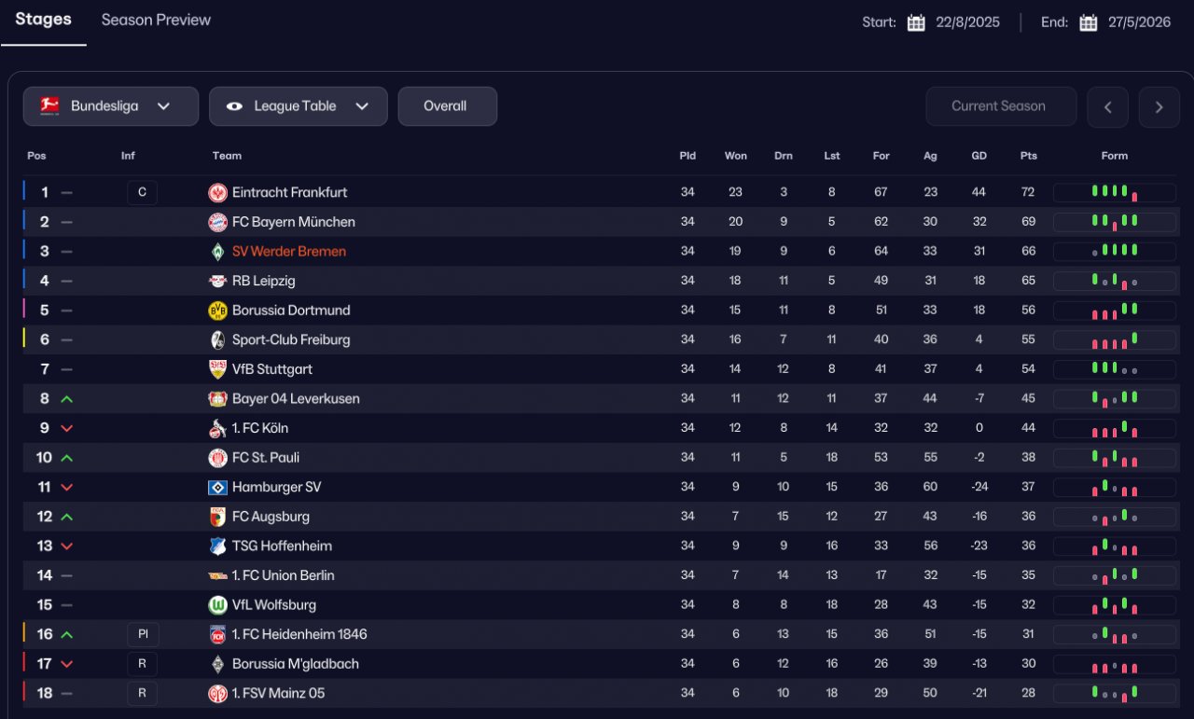This screenshot has height=719, width=1194.
Task: Open the End date calendar icon
Action: [x=1088, y=22]
